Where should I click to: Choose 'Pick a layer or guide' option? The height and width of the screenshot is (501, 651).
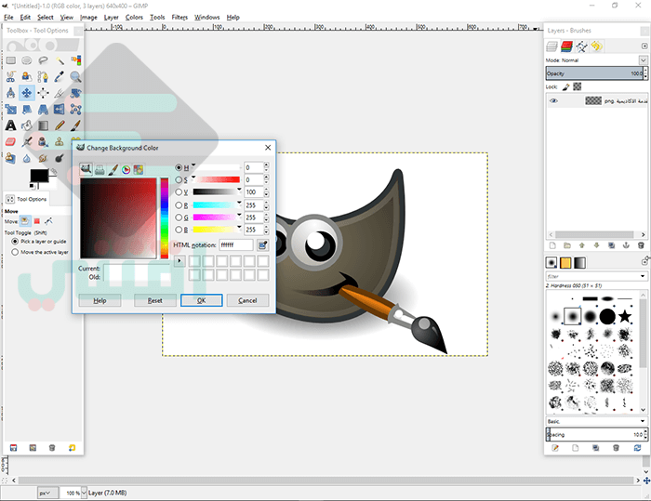click(x=15, y=241)
